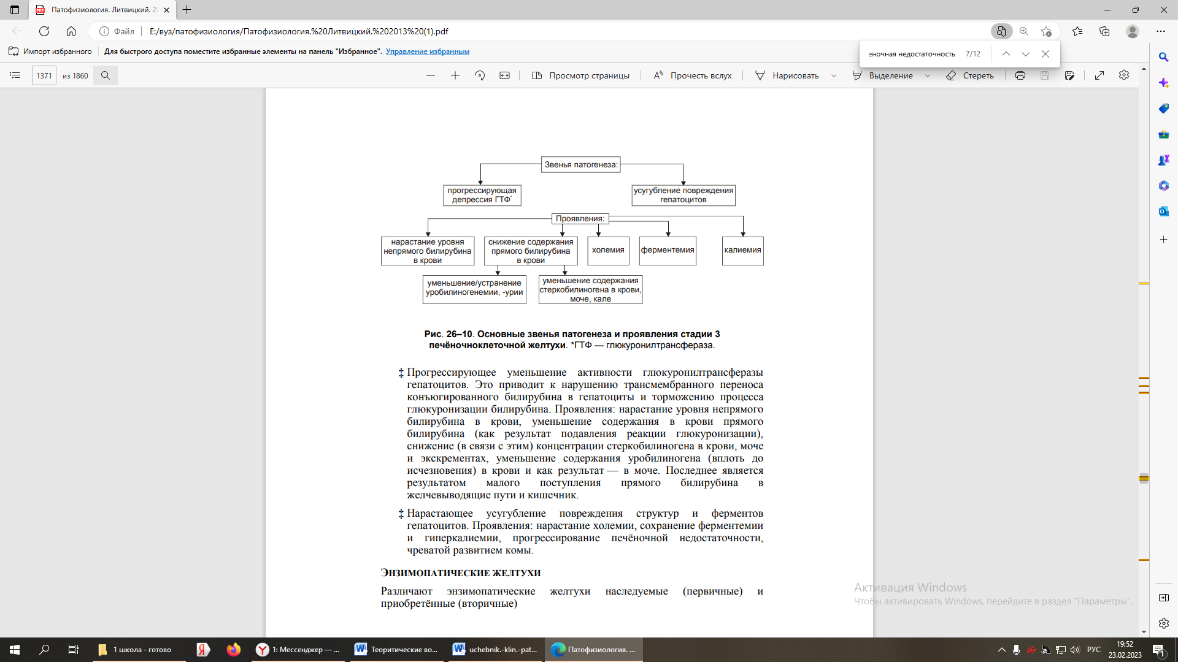This screenshot has width=1178, height=662.
Task: Open the Collections button
Action: click(x=1104, y=31)
